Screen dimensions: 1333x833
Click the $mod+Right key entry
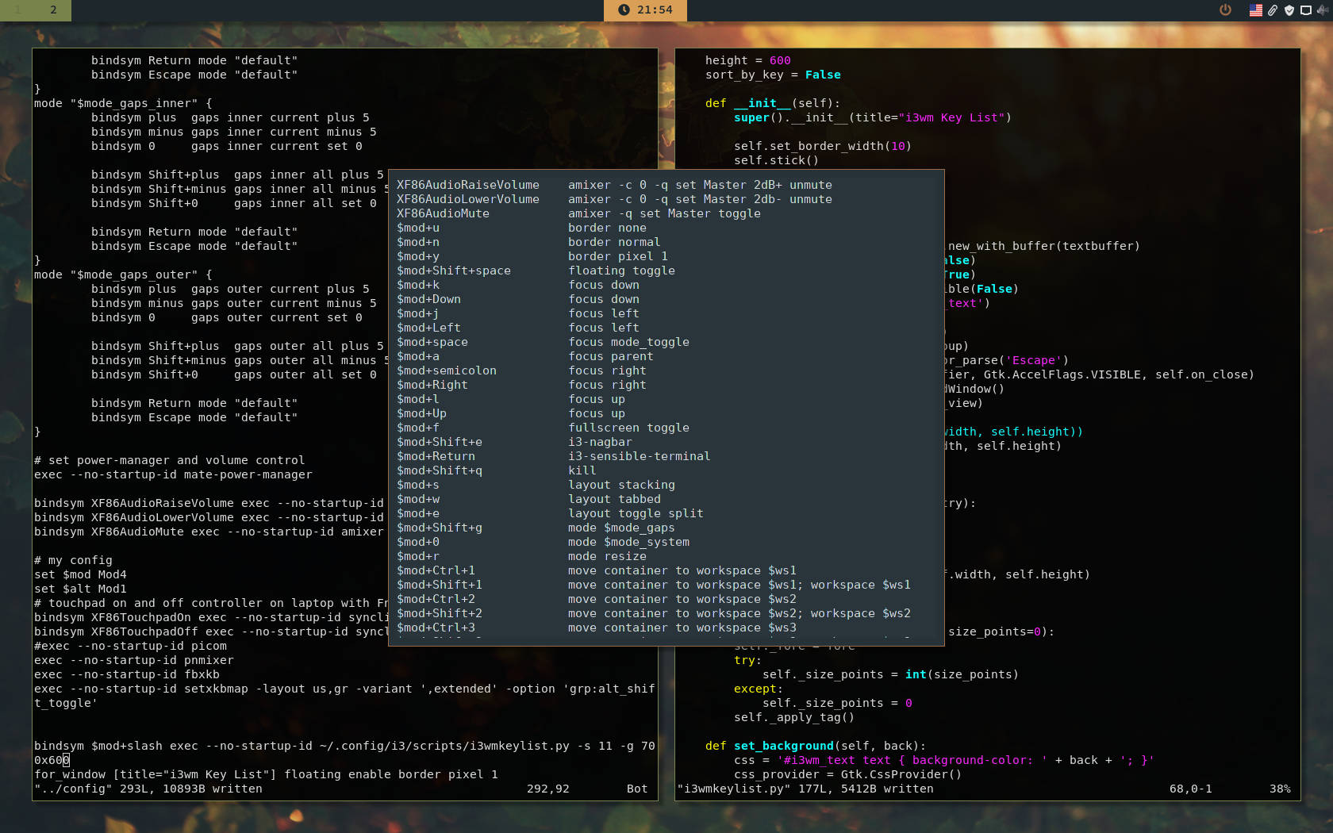coord(432,385)
